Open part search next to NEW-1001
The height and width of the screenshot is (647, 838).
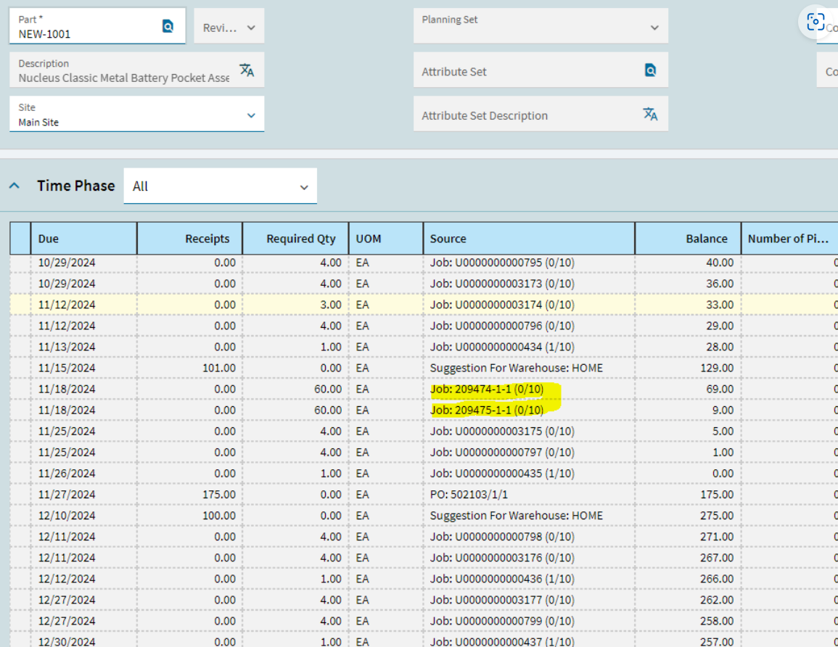coord(168,25)
